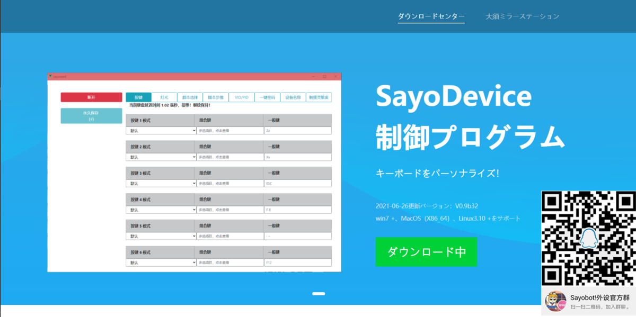Select the 按键 tab in app
Image resolution: width=636 pixels, height=317 pixels.
coord(138,97)
